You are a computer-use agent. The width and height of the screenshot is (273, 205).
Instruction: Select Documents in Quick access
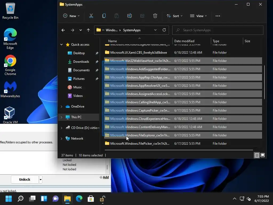pyautogui.click(x=81, y=70)
